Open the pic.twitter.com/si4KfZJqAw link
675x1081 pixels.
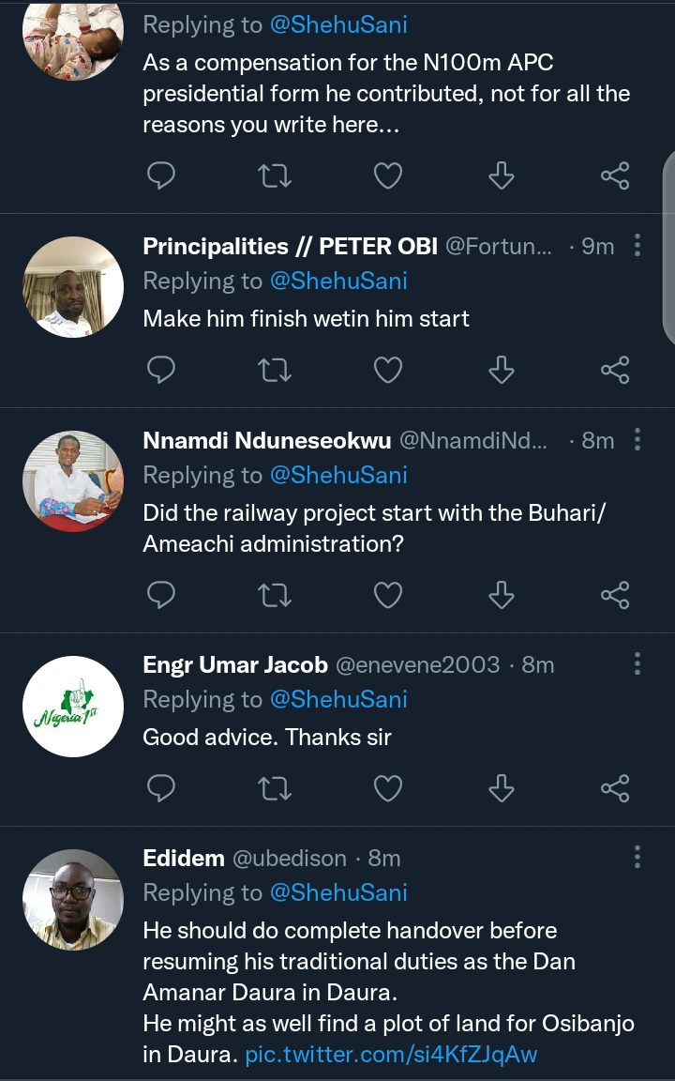[391, 1054]
